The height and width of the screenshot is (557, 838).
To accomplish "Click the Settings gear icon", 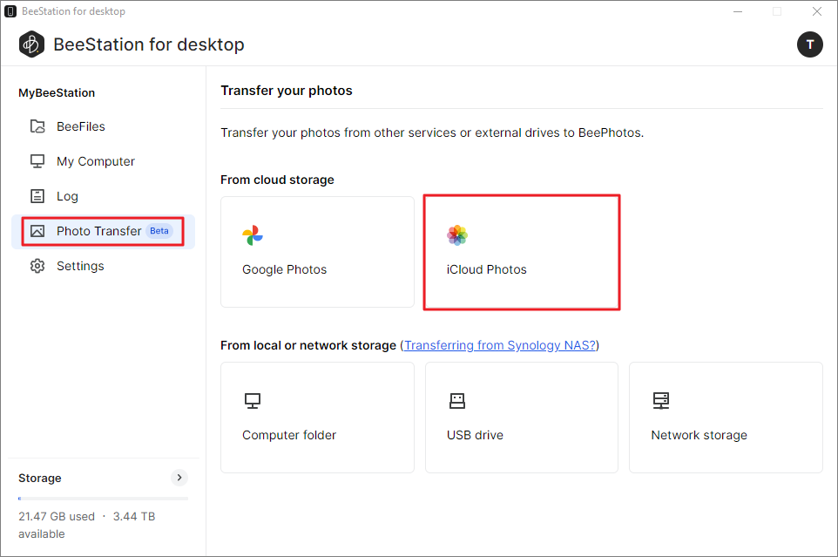I will click(x=37, y=266).
